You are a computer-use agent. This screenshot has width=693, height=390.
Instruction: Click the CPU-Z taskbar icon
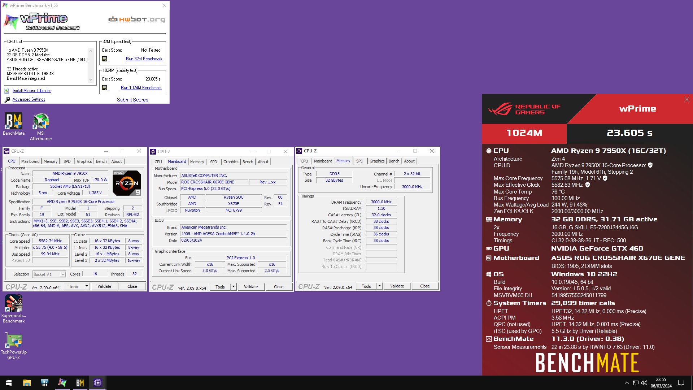(97, 383)
